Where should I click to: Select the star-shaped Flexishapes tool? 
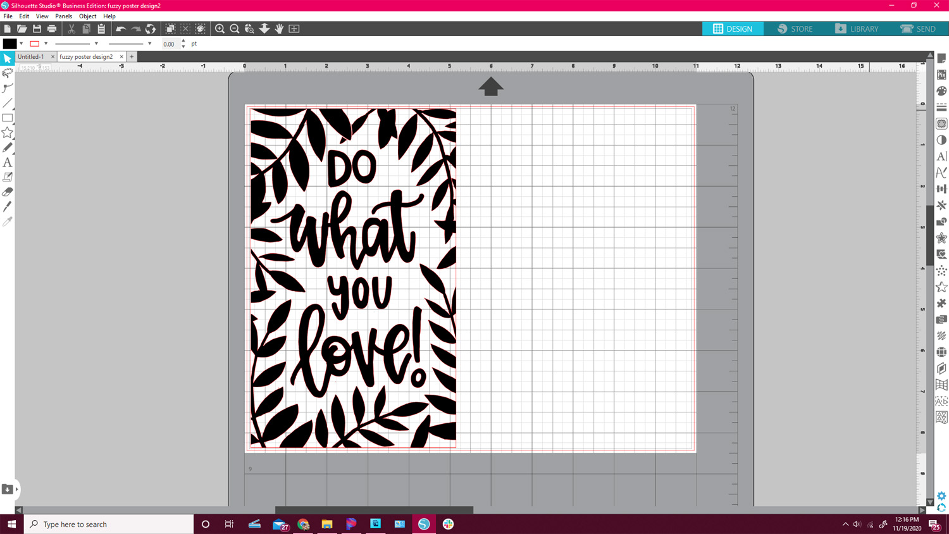pos(8,132)
